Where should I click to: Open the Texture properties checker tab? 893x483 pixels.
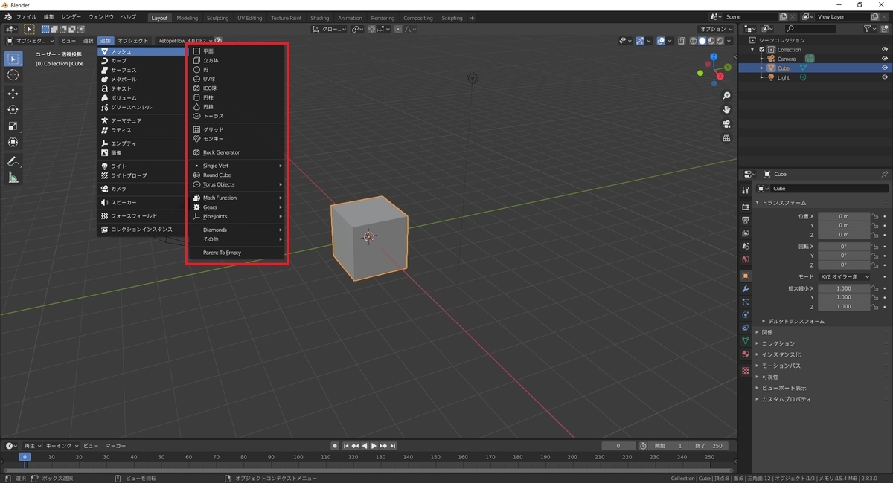746,370
